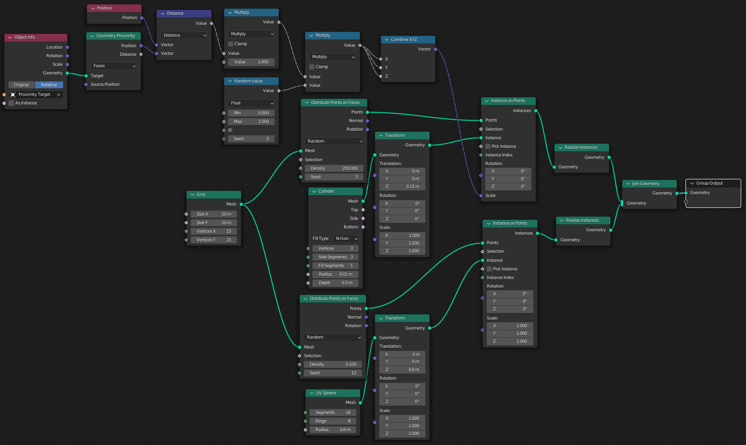Open Random dropdown in Distribute Points with Density 0.100
This screenshot has width=746, height=445.
click(333, 337)
